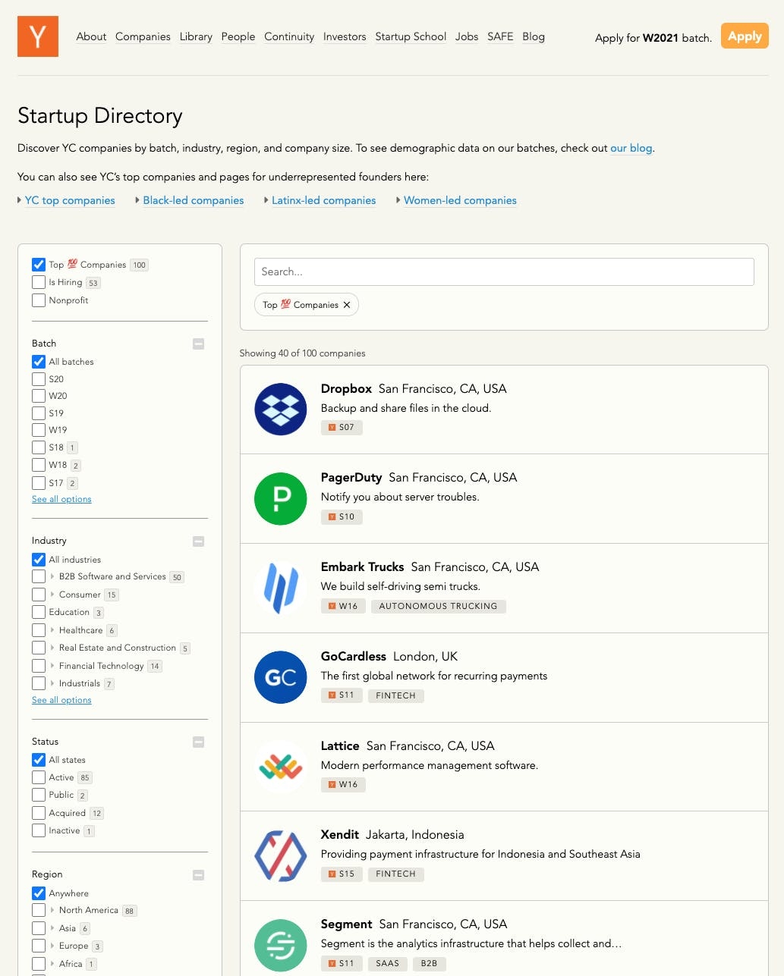Image resolution: width=784 pixels, height=976 pixels.
Task: Open the Continuity nav item
Action: click(289, 36)
